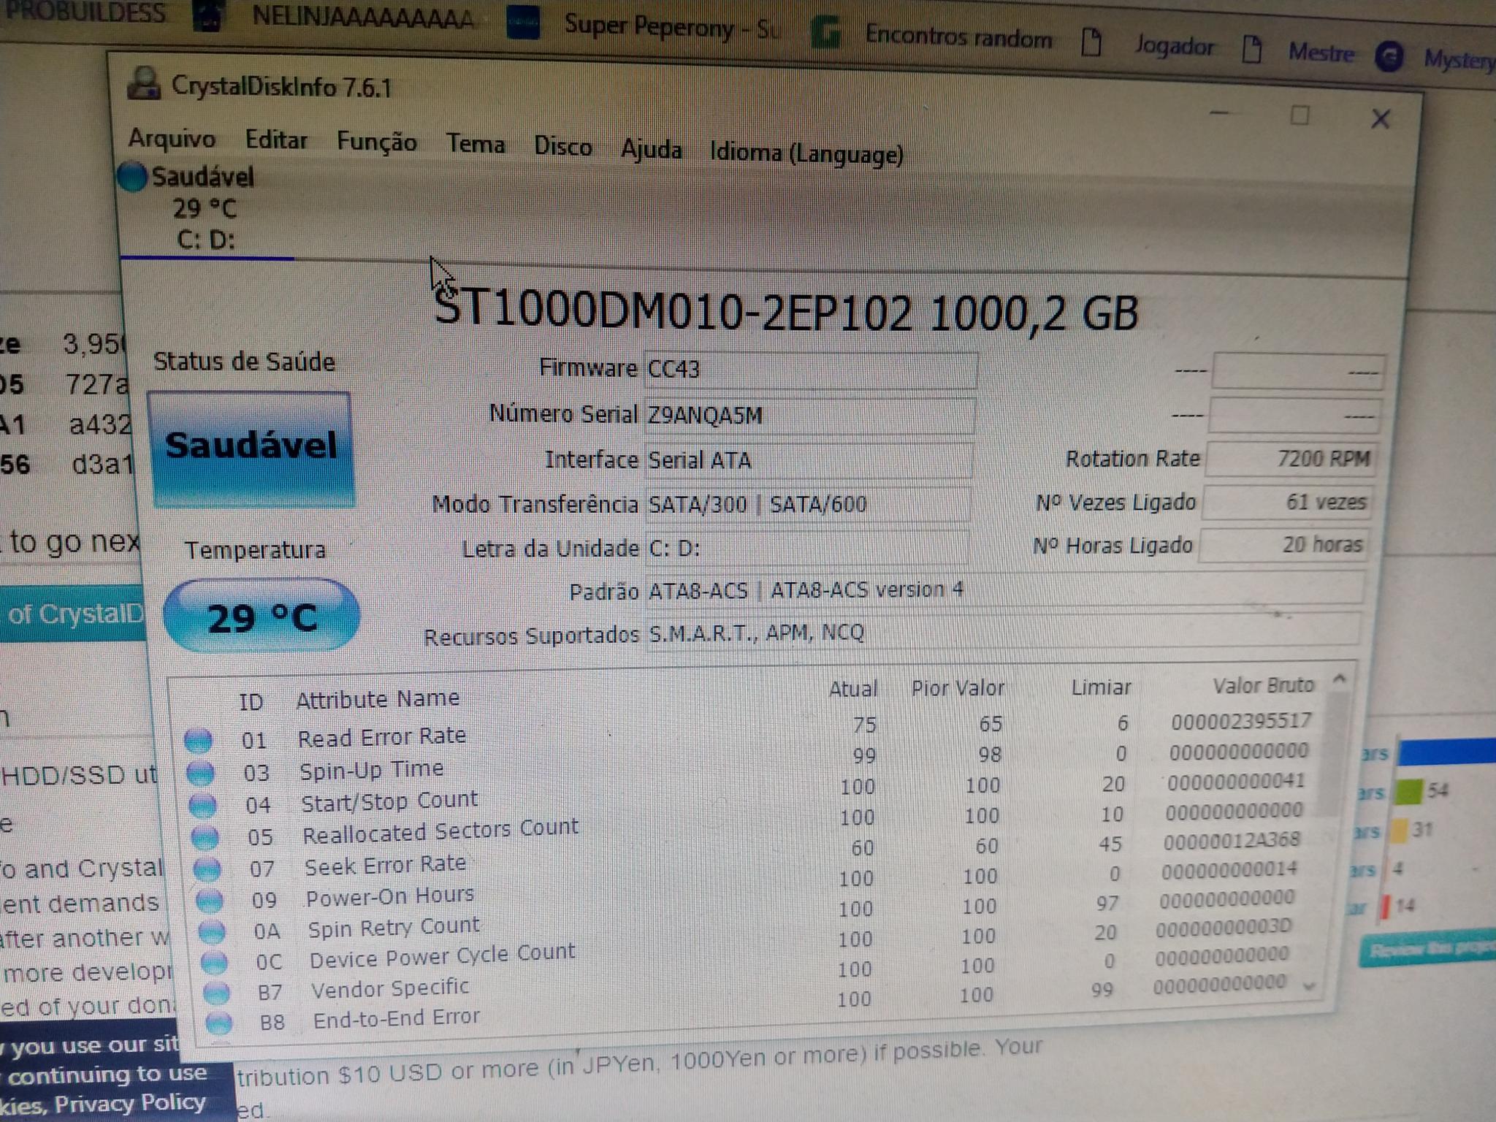This screenshot has height=1122, width=1496.
Task: Select the C: D: disk tab with Saudável status
Action: [205, 208]
